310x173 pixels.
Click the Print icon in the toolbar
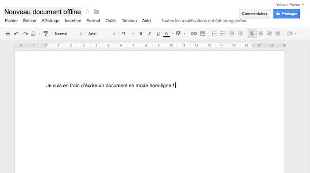(8, 34)
